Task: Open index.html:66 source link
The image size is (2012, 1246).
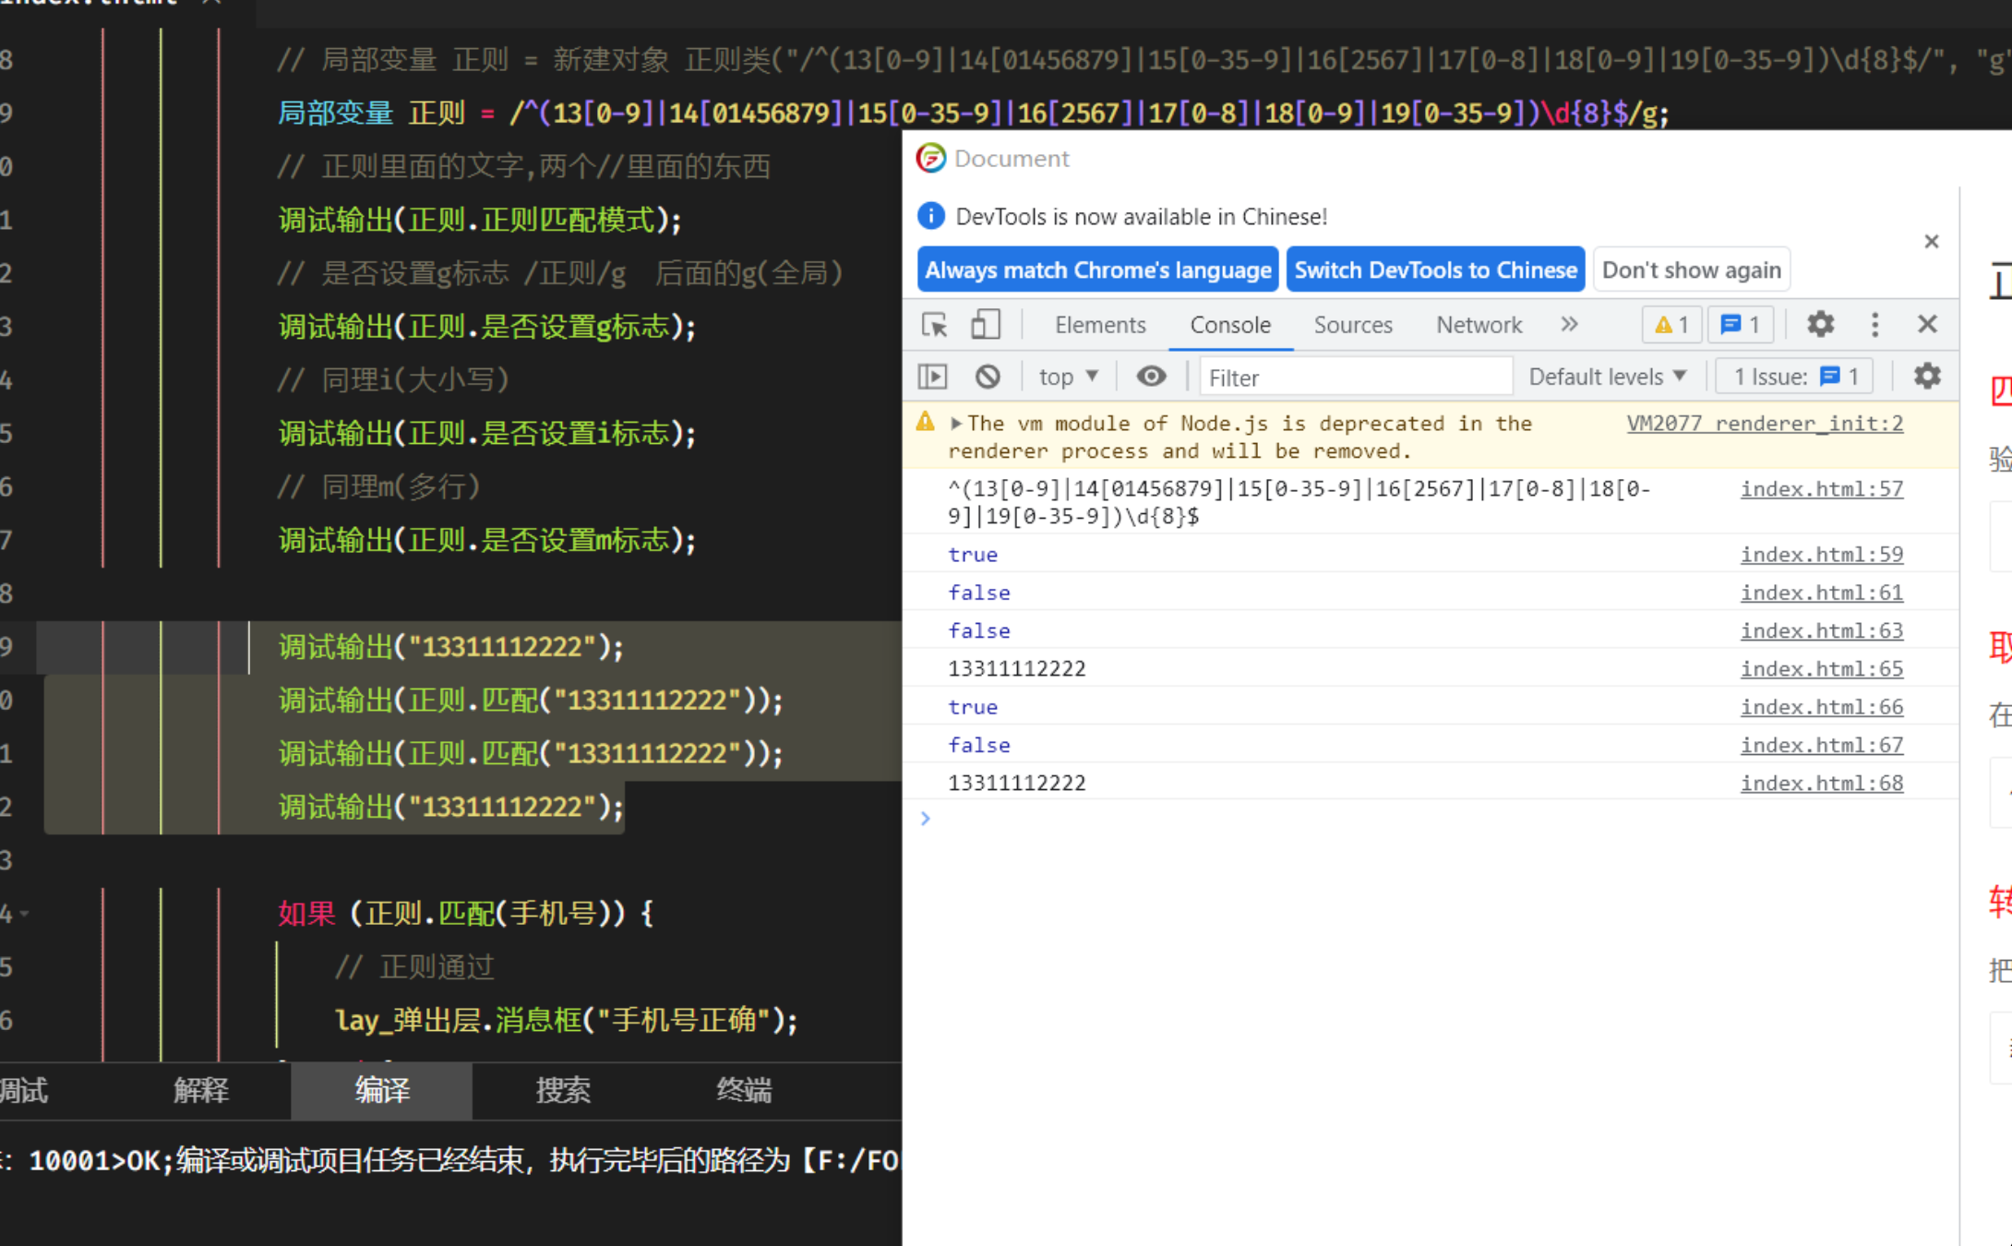Action: click(x=1822, y=707)
